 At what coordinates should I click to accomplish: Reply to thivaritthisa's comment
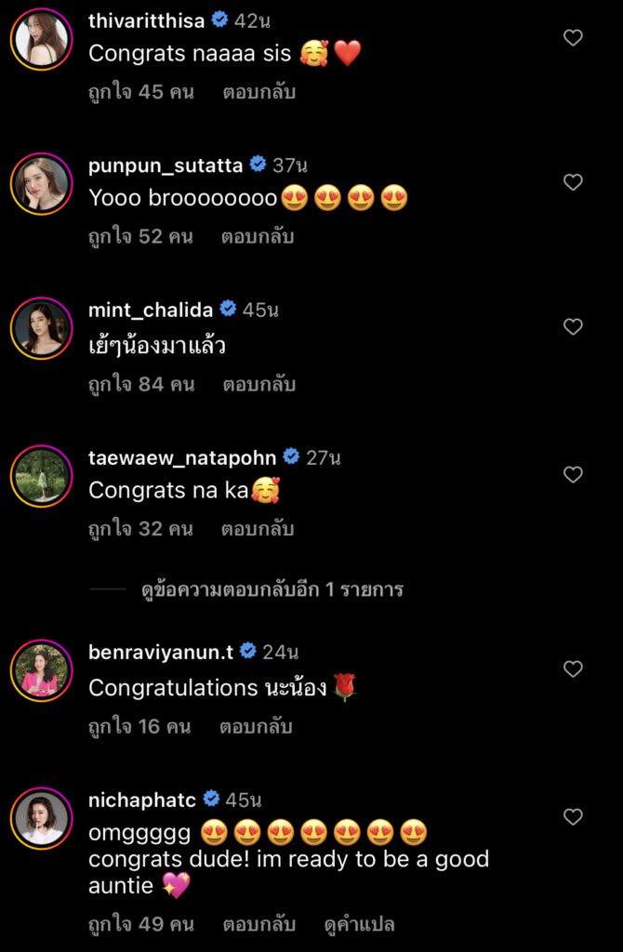259,92
